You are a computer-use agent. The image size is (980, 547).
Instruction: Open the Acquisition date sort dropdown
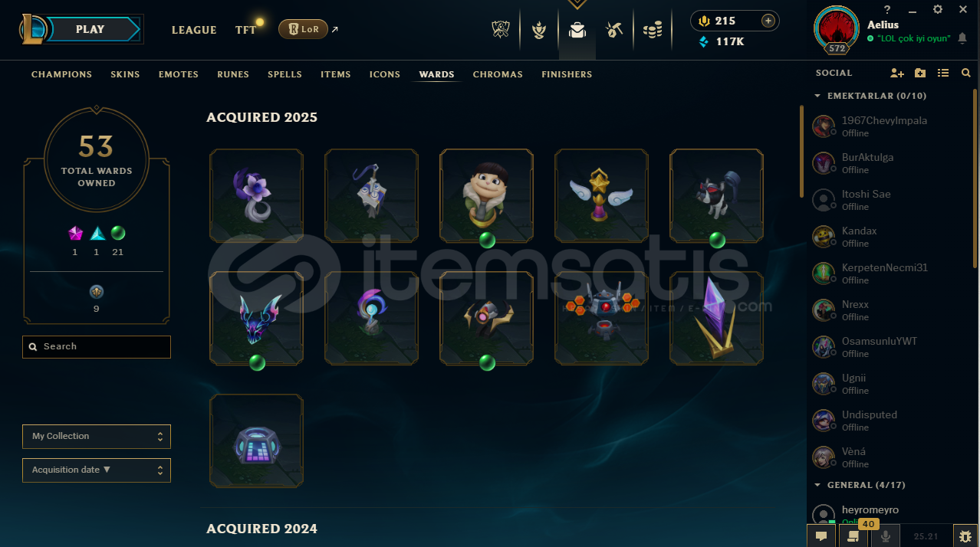[97, 470]
